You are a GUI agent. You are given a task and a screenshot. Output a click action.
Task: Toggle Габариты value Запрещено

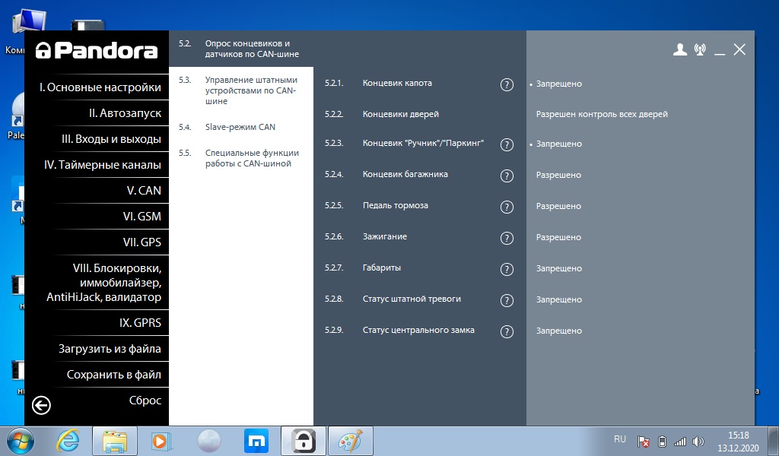[x=558, y=268]
